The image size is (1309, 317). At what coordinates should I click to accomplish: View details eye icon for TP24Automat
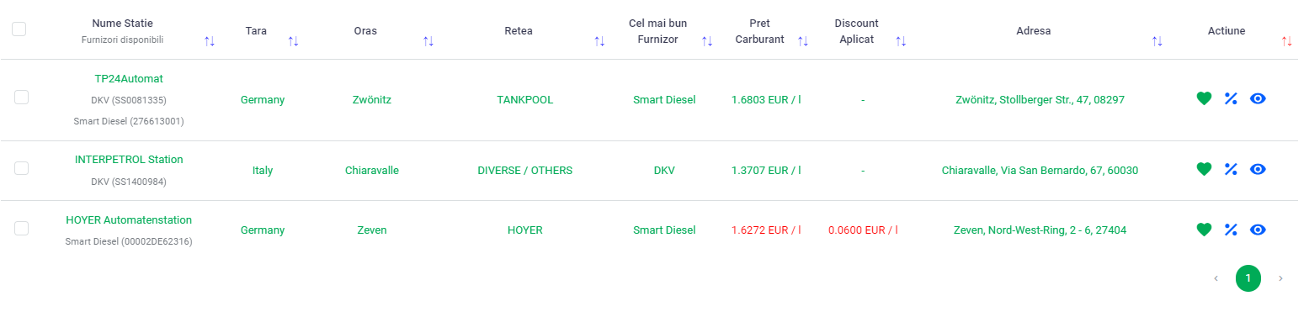pyautogui.click(x=1258, y=98)
